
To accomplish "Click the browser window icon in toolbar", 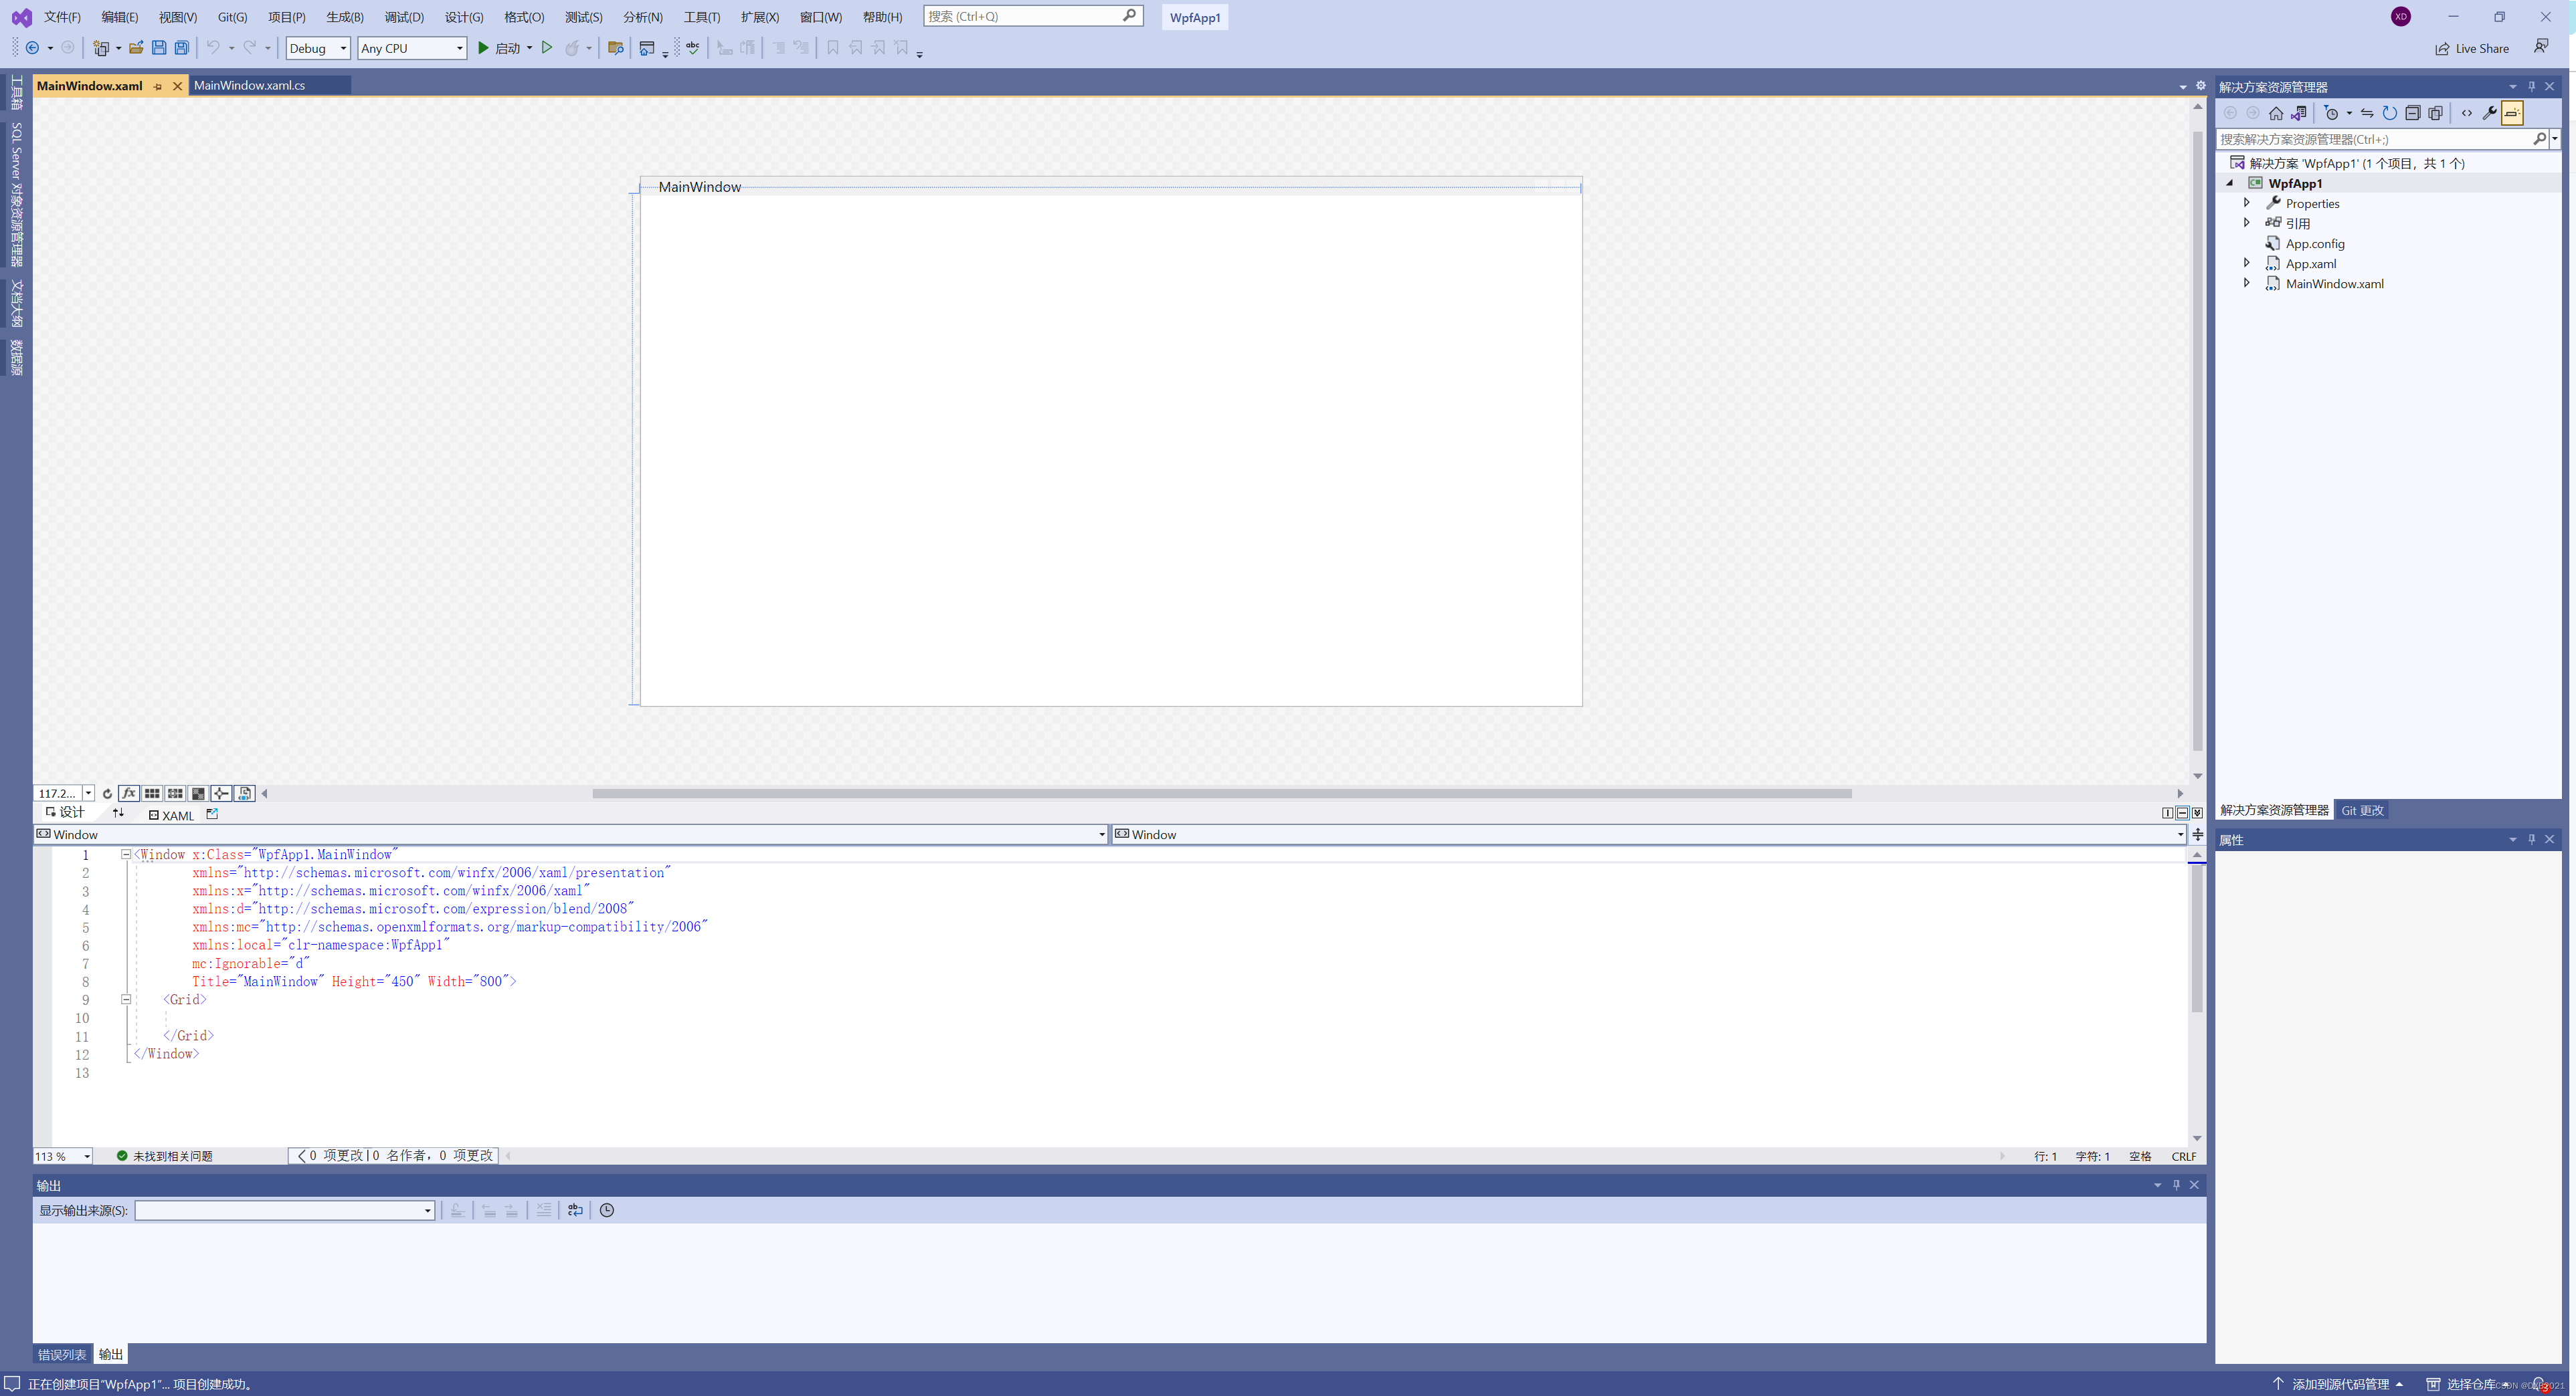I will (647, 48).
